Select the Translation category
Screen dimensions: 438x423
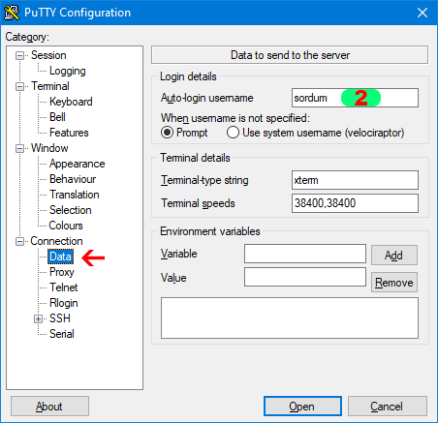coord(75,195)
